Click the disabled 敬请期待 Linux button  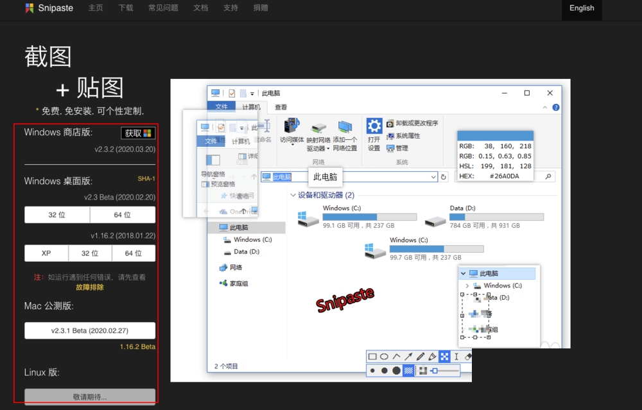[90, 397]
